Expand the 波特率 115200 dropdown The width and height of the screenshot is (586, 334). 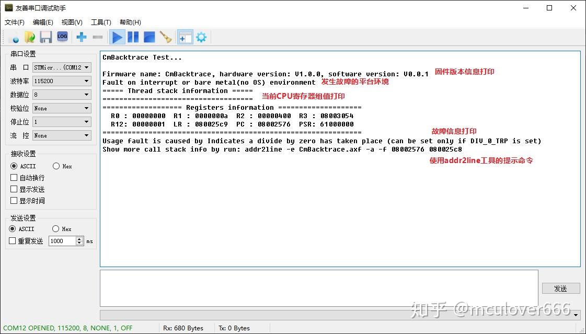tap(62, 81)
